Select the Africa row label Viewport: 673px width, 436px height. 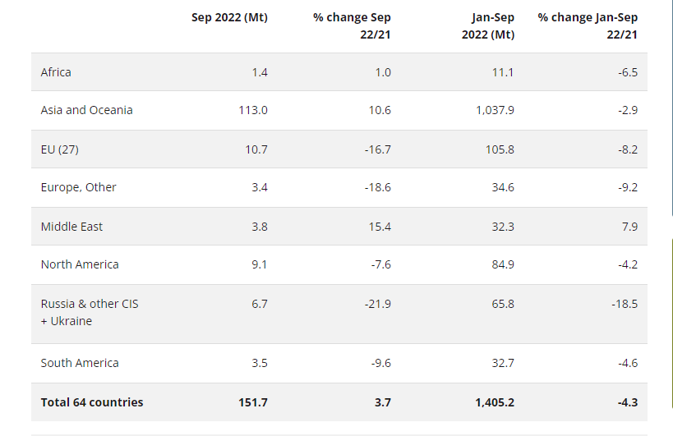pyautogui.click(x=56, y=72)
